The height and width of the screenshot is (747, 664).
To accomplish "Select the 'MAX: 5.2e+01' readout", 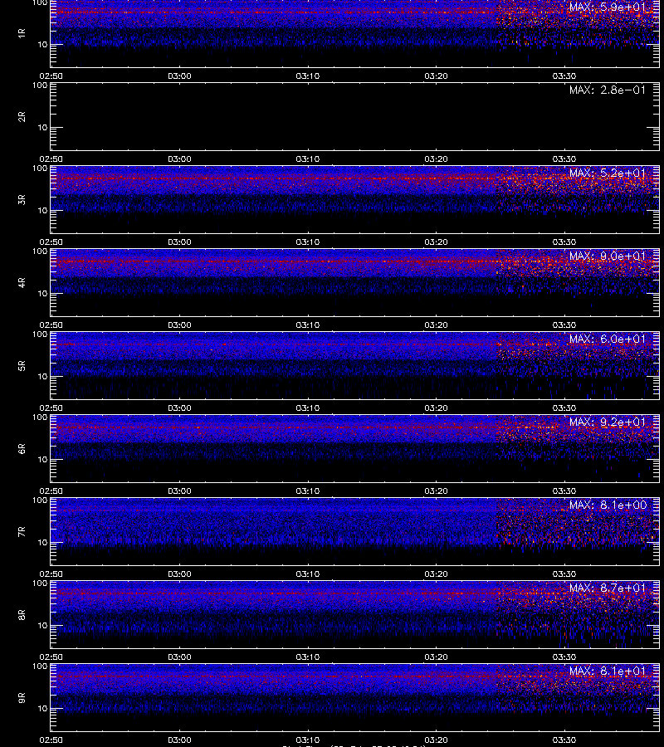I will [608, 173].
